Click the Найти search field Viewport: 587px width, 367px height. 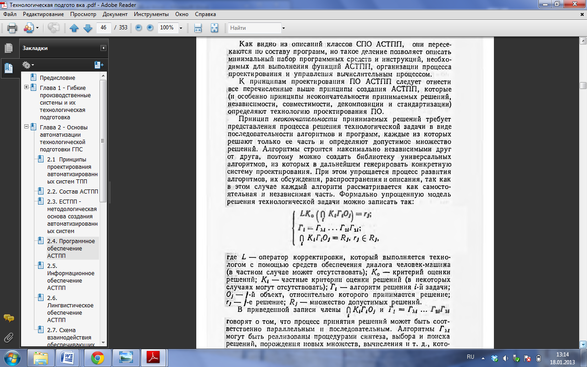coord(255,28)
